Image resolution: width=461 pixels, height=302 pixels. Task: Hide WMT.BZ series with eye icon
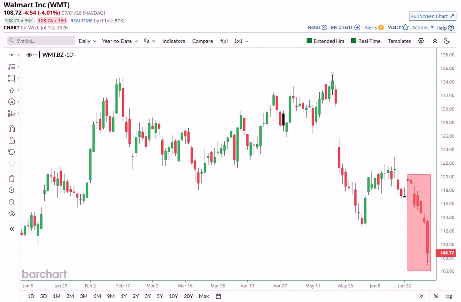29,55
